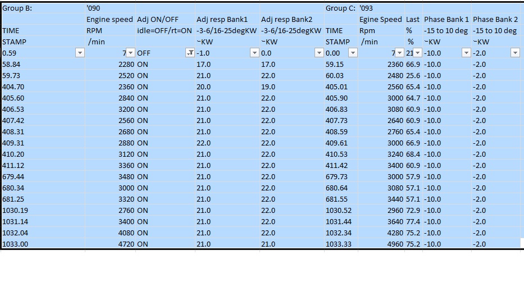Select time stamp cell 411.12
Image resolution: width=524 pixels, height=291 pixels.
(43, 165)
